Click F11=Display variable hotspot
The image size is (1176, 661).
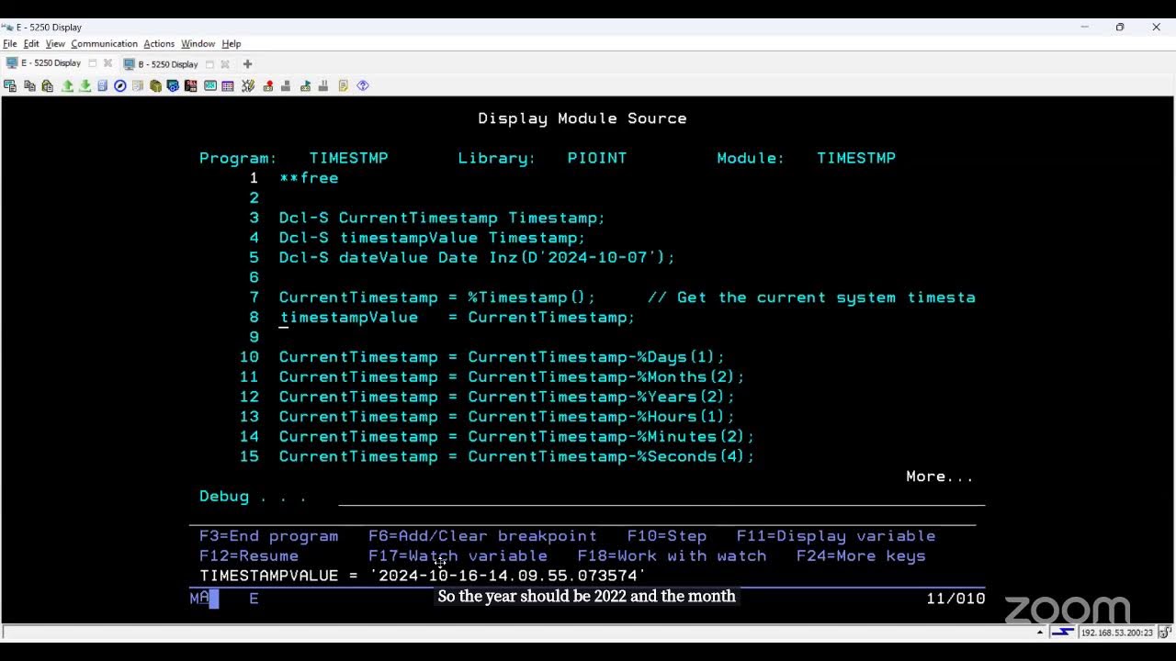pyautogui.click(x=836, y=536)
